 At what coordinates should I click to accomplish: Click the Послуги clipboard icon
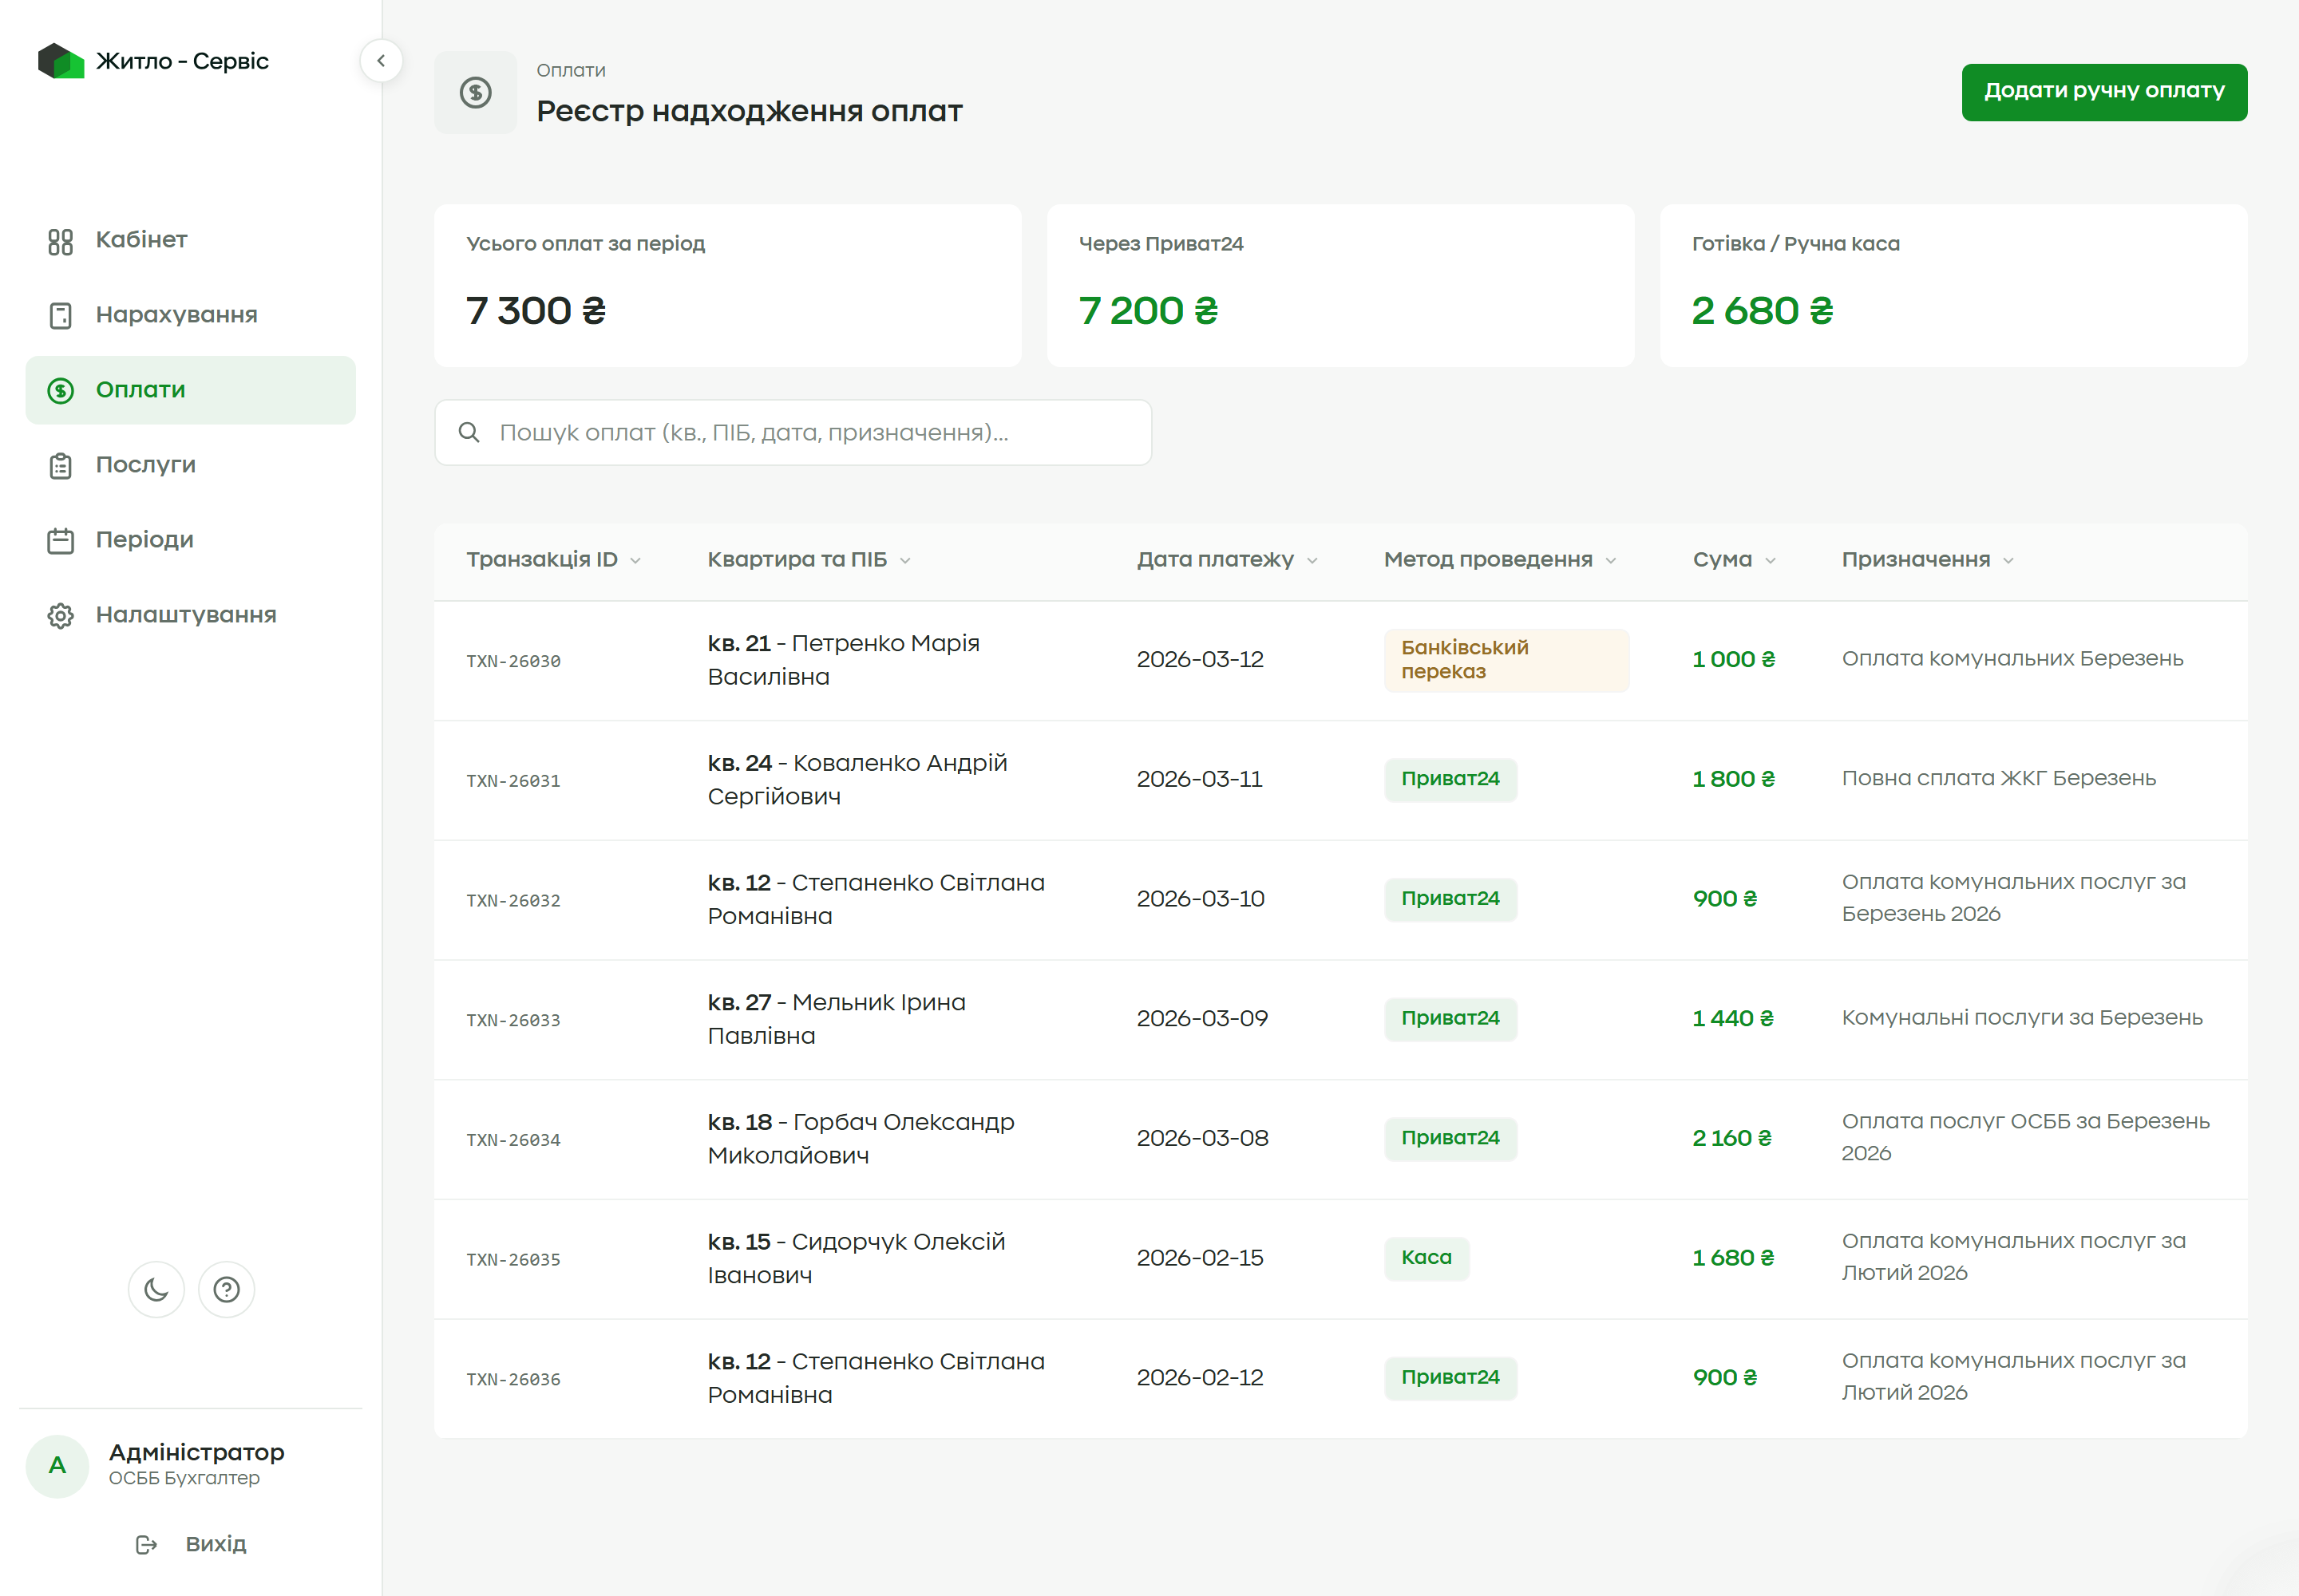tap(60, 466)
